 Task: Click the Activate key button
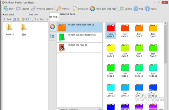coord(63,9)
